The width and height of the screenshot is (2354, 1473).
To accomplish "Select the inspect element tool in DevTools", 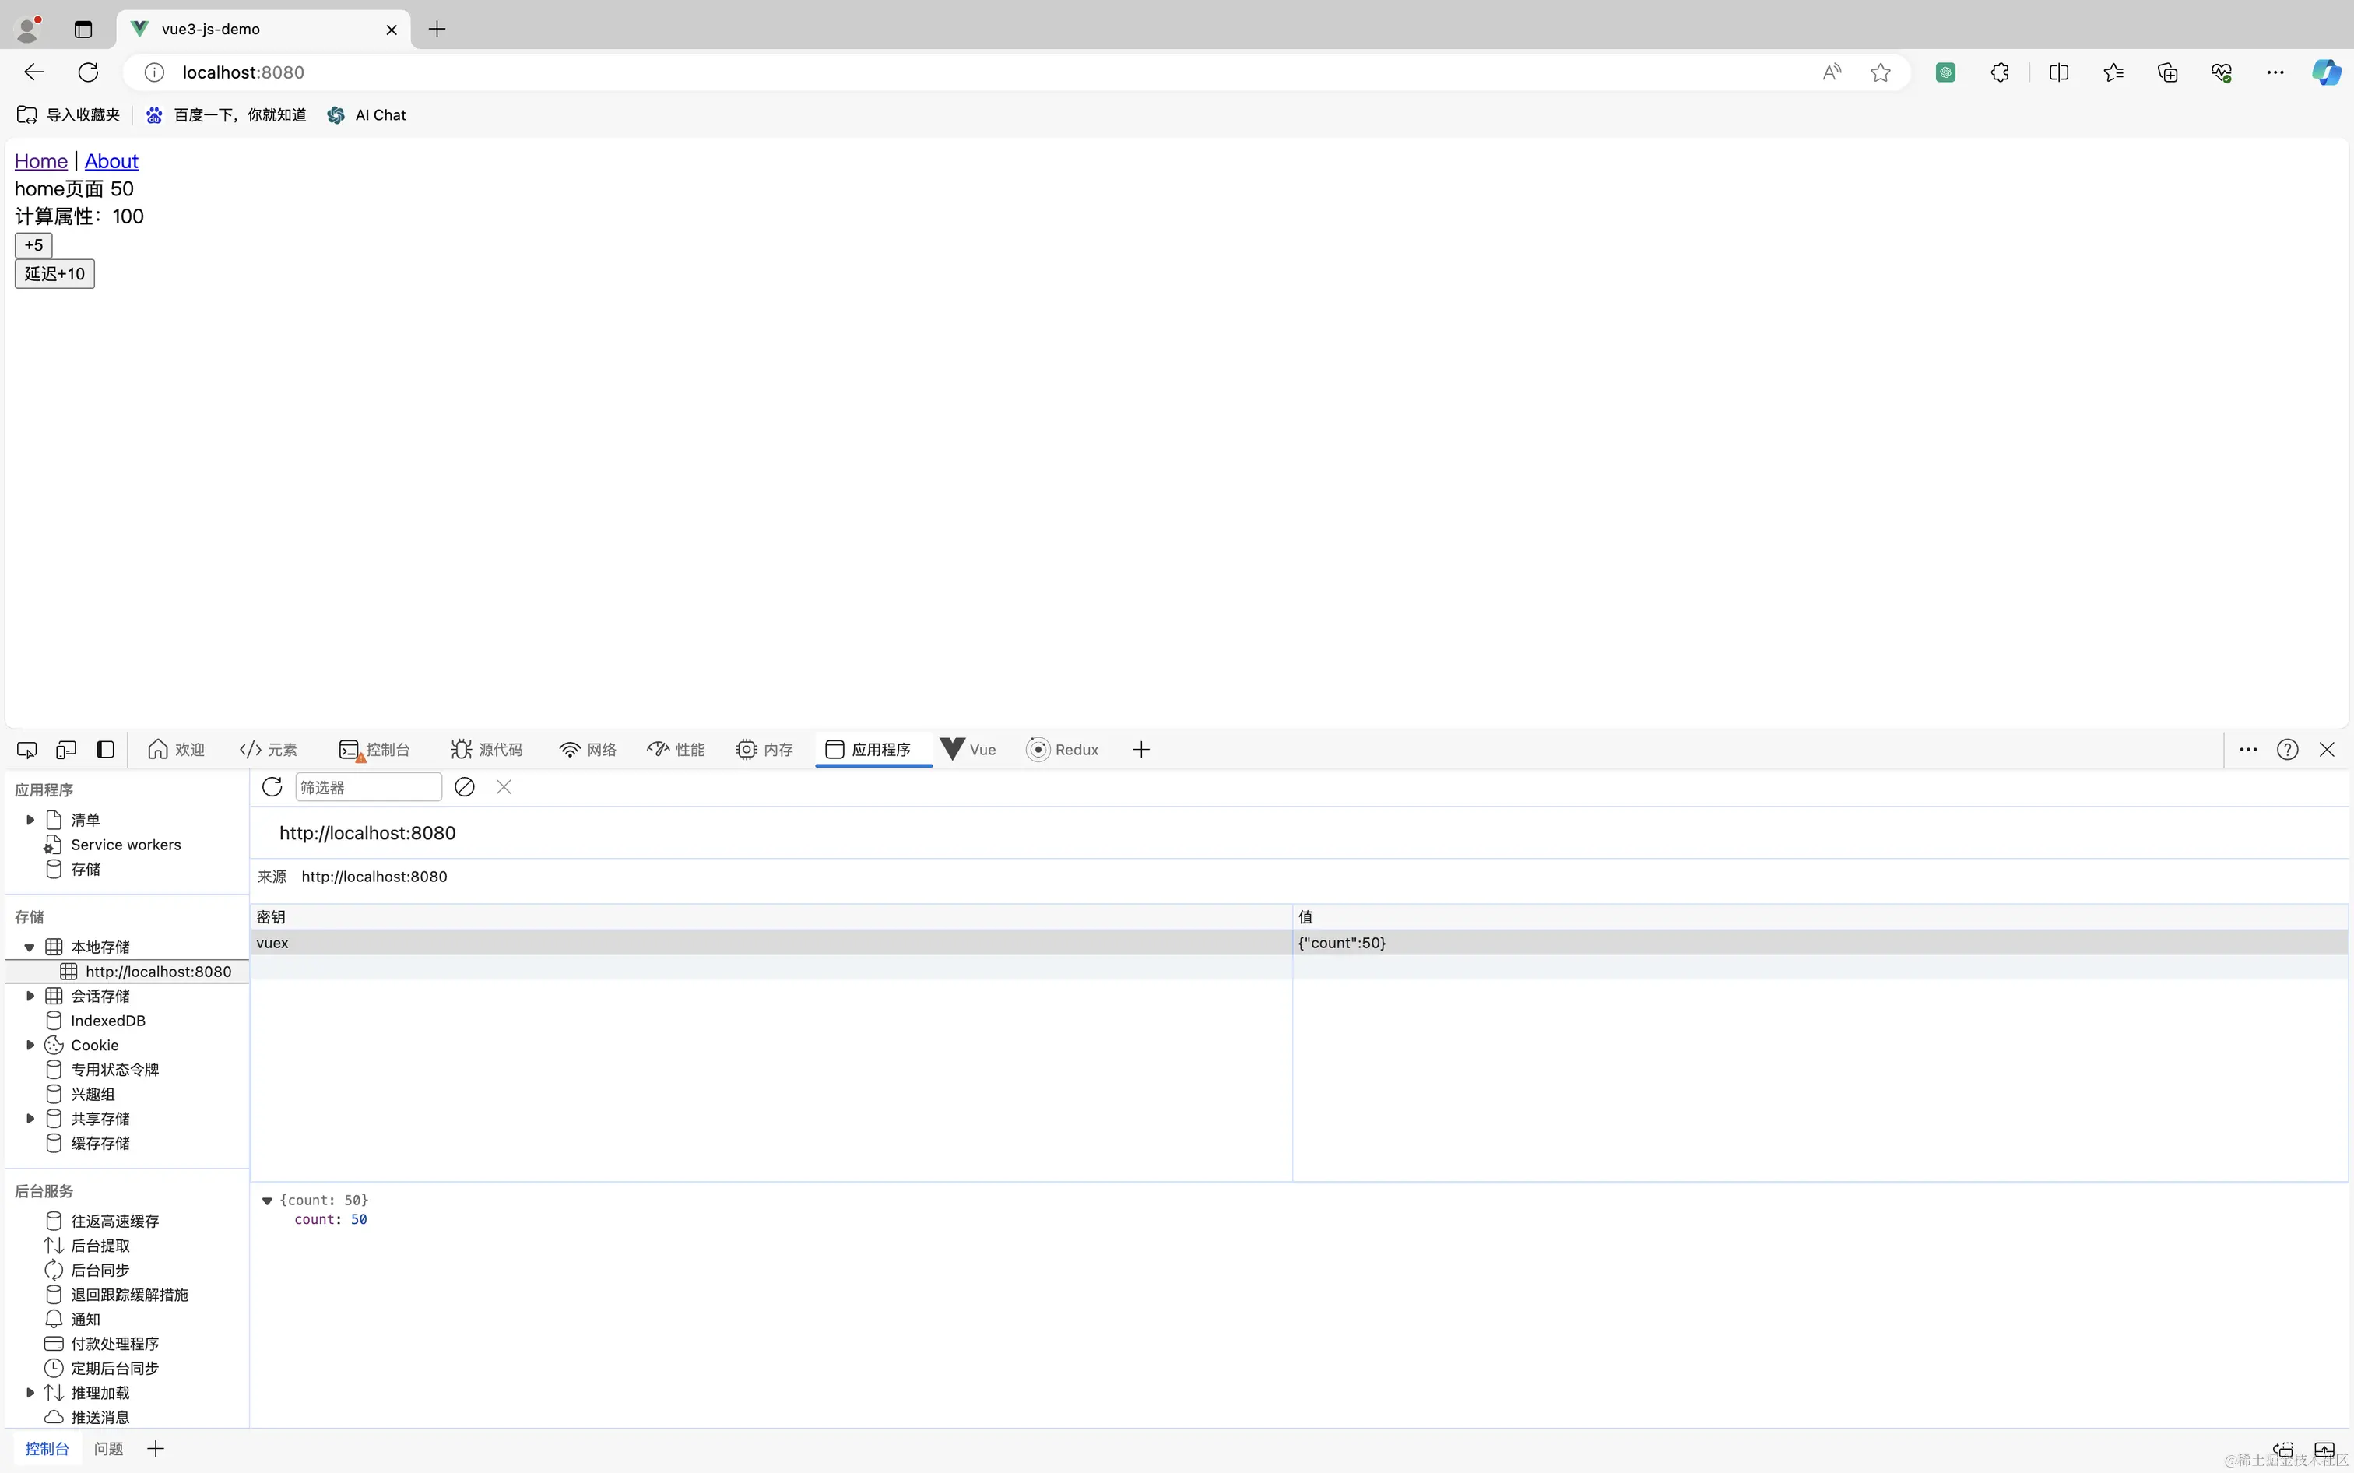I will click(26, 749).
